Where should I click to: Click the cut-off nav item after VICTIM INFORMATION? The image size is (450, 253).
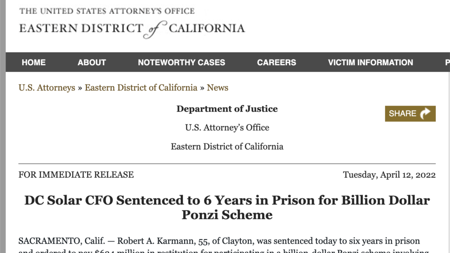[x=447, y=63]
